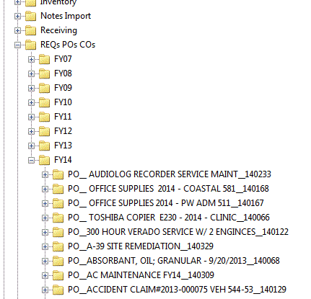Expand the TOSHIBA COPIER E230 PO node
The width and height of the screenshot is (311, 299).
point(45,218)
